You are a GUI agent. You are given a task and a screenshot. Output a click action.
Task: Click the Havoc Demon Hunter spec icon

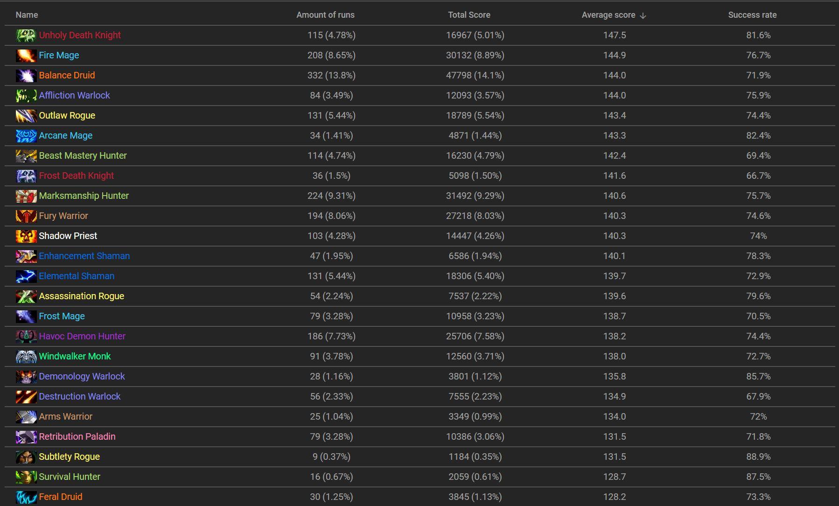26,337
